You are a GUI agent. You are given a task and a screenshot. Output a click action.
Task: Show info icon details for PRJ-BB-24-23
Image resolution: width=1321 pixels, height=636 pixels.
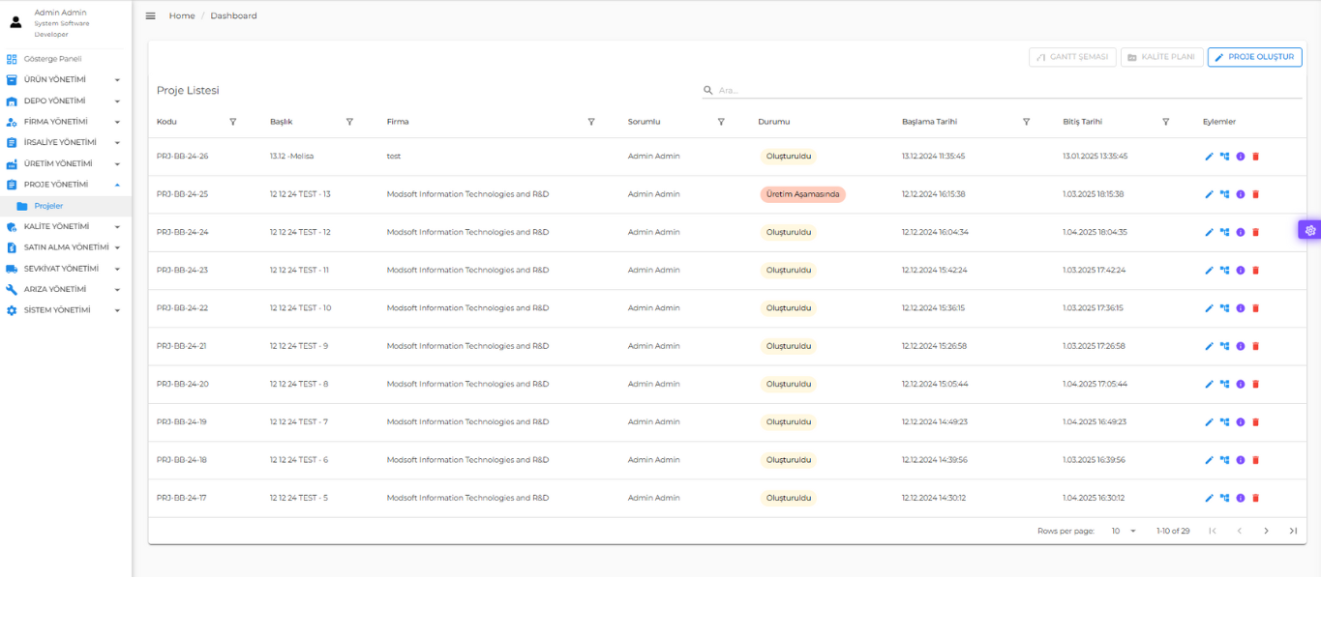(1240, 271)
